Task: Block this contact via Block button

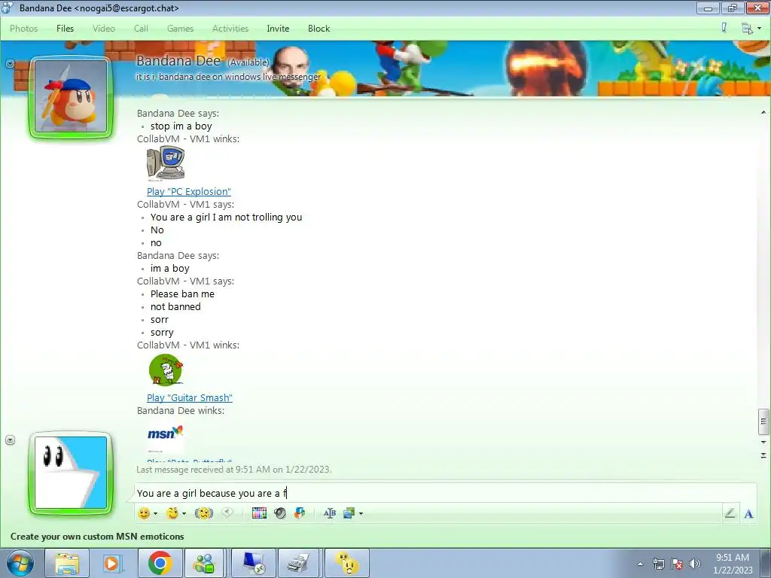Action: (318, 29)
